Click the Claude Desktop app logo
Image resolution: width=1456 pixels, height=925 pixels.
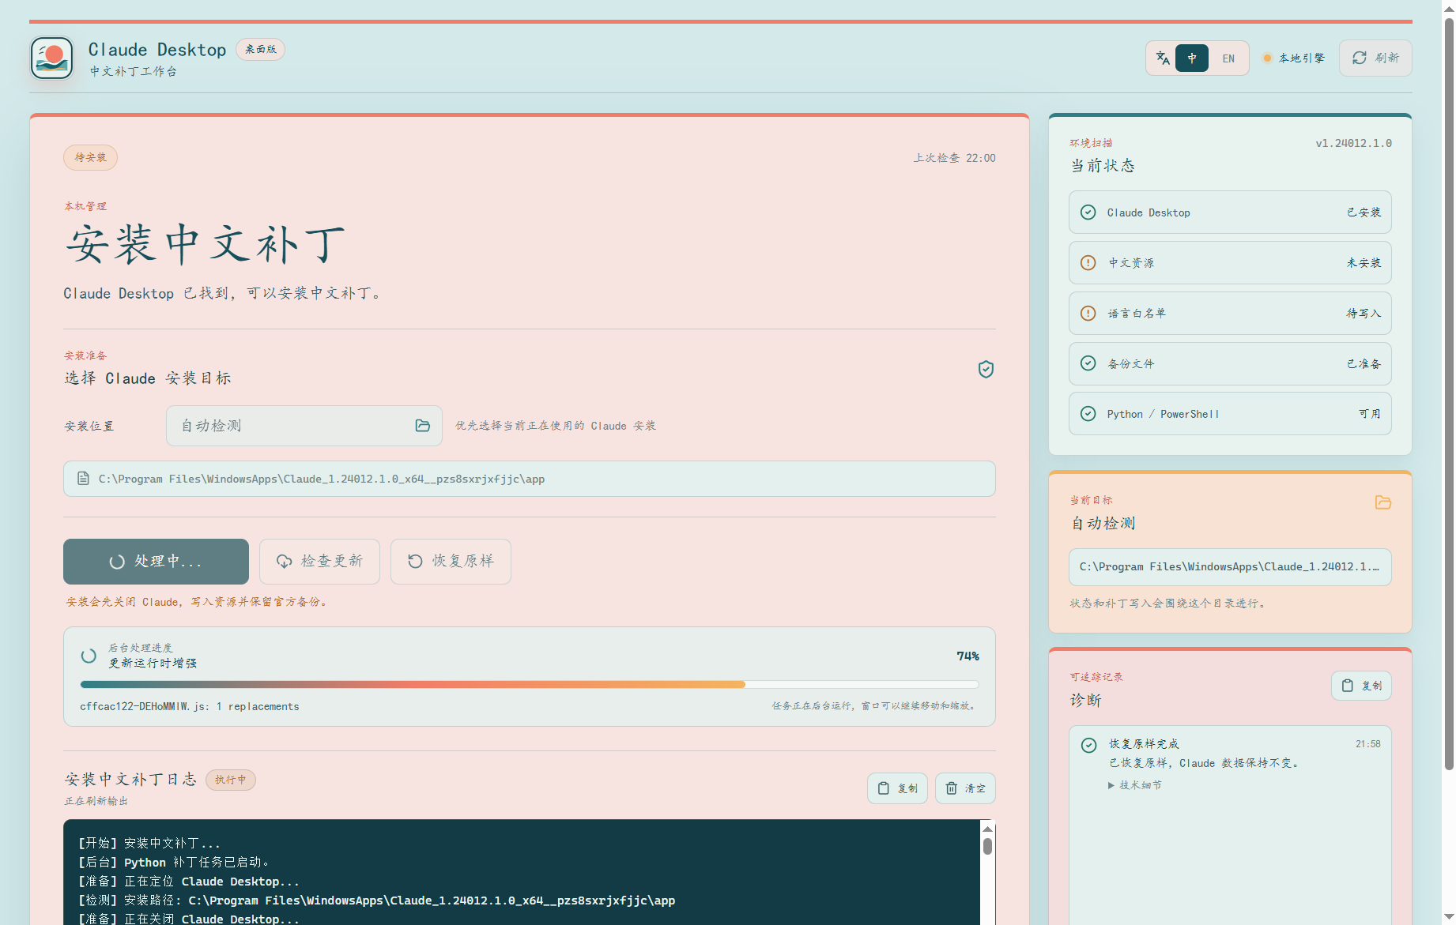[52, 58]
